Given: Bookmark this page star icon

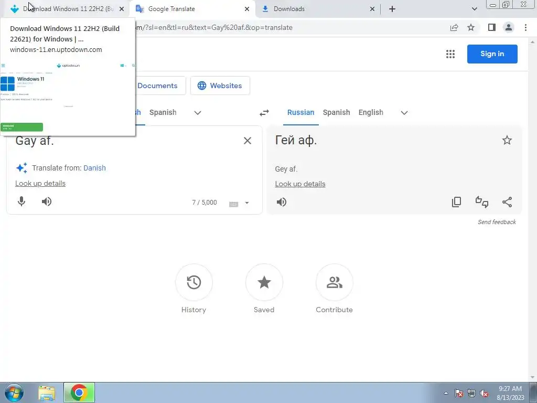Looking at the screenshot, I should pos(471,27).
